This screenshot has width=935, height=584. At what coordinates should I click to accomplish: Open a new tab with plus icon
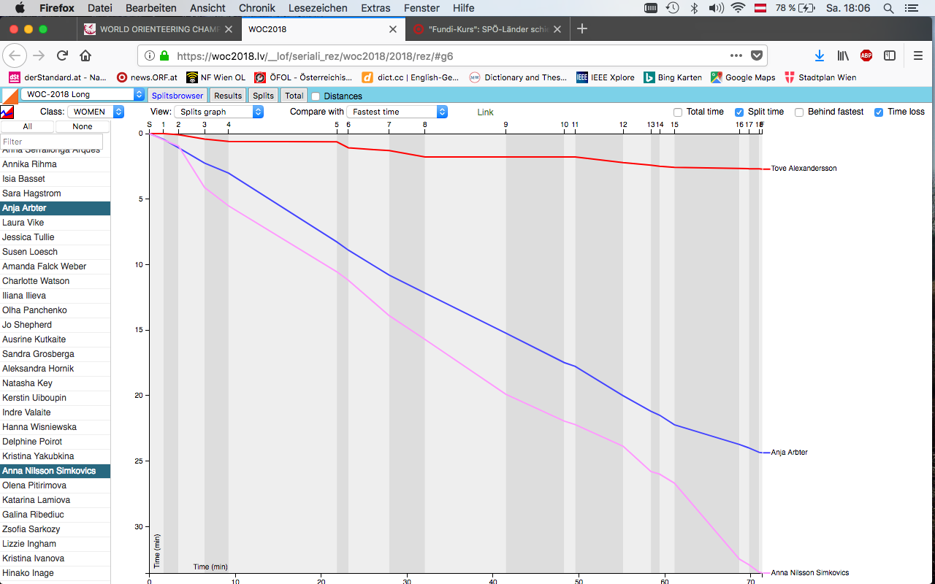pyautogui.click(x=582, y=29)
